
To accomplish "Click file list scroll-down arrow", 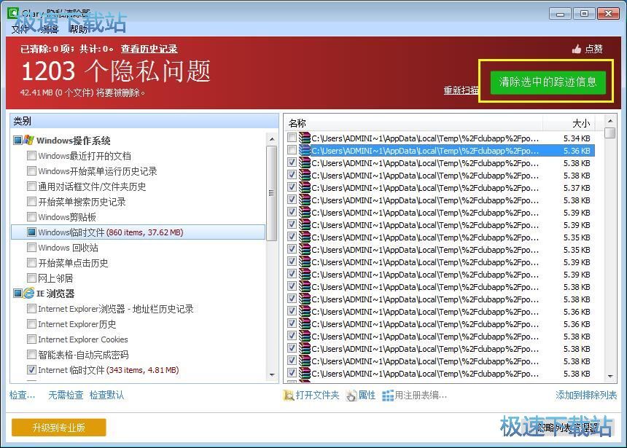I will pyautogui.click(x=610, y=376).
